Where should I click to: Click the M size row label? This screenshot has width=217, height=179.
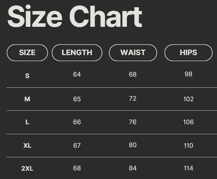click(27, 99)
